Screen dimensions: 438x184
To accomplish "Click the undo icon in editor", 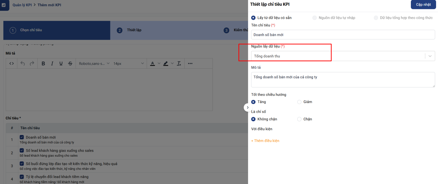I will (x=23, y=64).
